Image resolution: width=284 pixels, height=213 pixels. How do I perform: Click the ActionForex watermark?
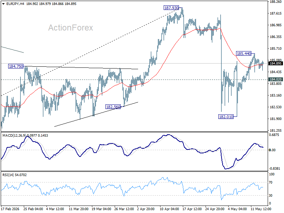pyautogui.click(x=71, y=28)
